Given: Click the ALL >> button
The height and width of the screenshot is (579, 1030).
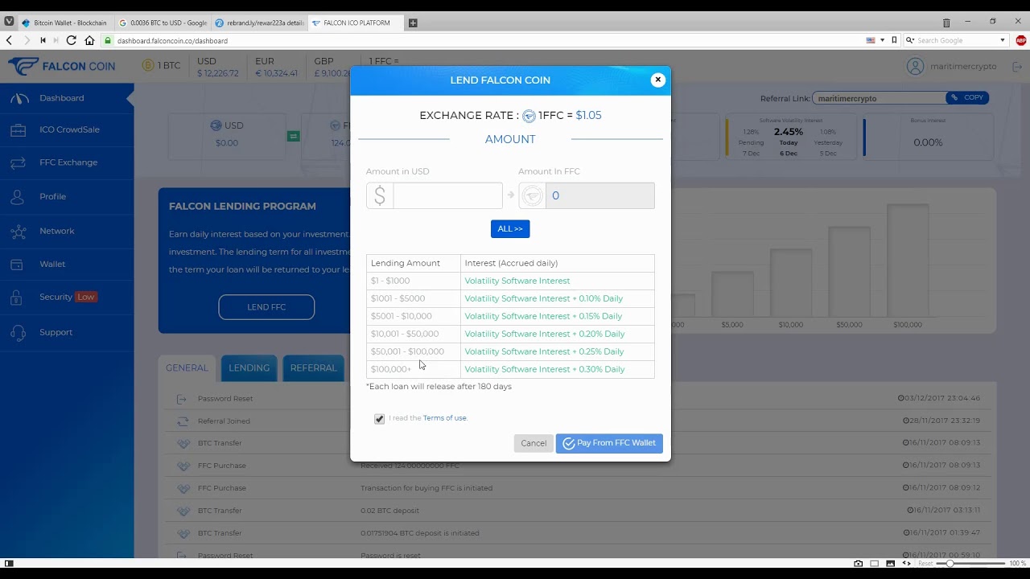Looking at the screenshot, I should (x=510, y=229).
